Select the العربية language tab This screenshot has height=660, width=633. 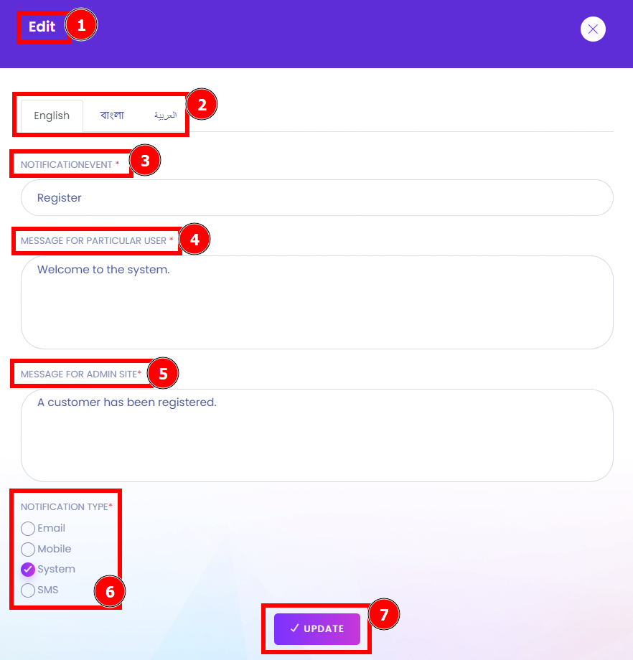point(165,115)
